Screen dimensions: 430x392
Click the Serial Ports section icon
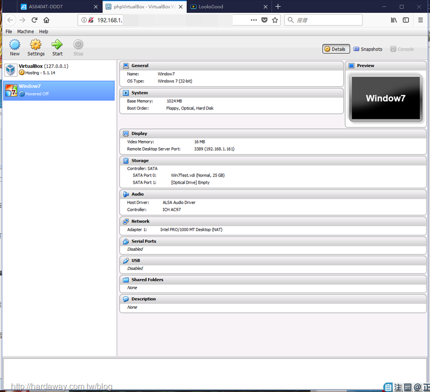[126, 241]
